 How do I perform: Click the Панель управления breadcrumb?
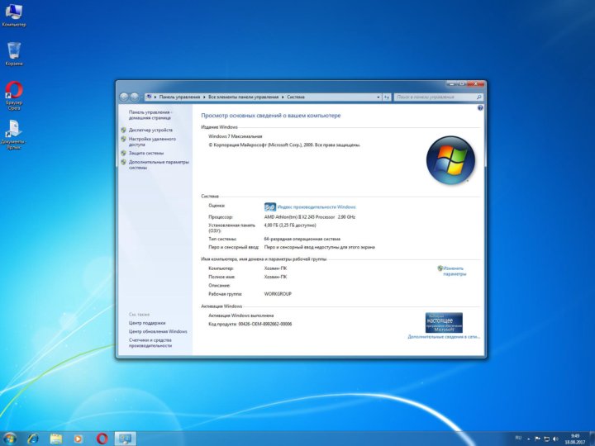pos(179,97)
